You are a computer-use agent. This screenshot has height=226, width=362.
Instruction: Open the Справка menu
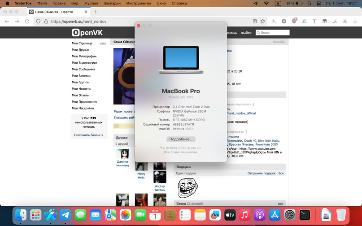(x=179, y=3)
